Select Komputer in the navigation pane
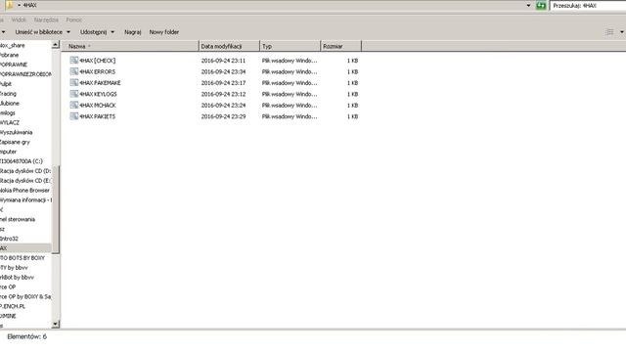 tap(8, 152)
